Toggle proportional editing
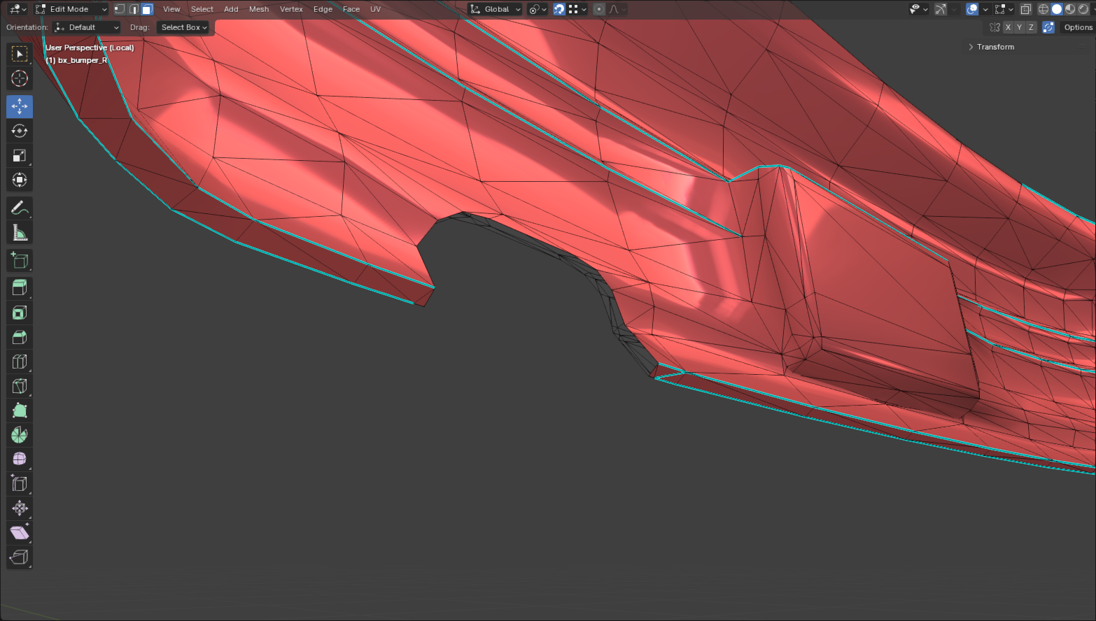1096x621 pixels. coord(599,9)
